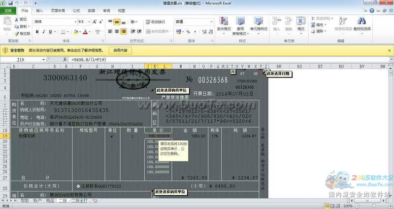Switch to the Review (审阅) tab

(106, 10)
